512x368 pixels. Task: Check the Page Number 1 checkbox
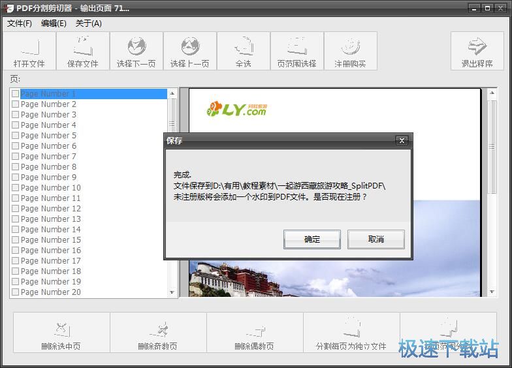16,94
